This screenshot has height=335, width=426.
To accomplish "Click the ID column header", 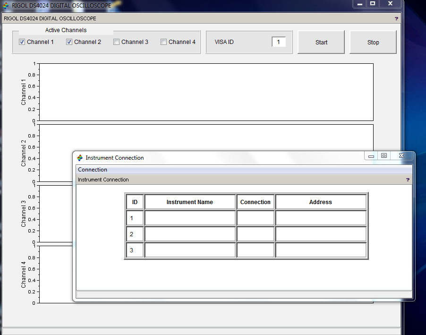I will 135,202.
